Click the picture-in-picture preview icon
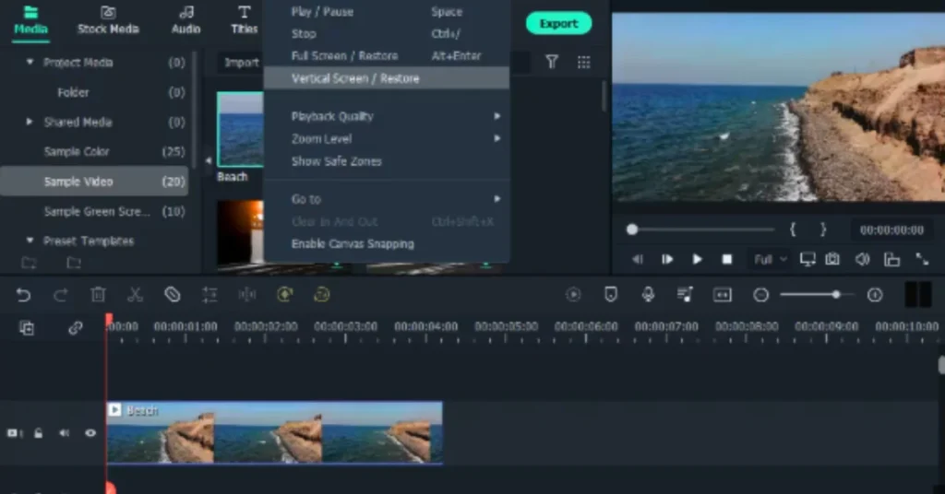 click(x=892, y=259)
